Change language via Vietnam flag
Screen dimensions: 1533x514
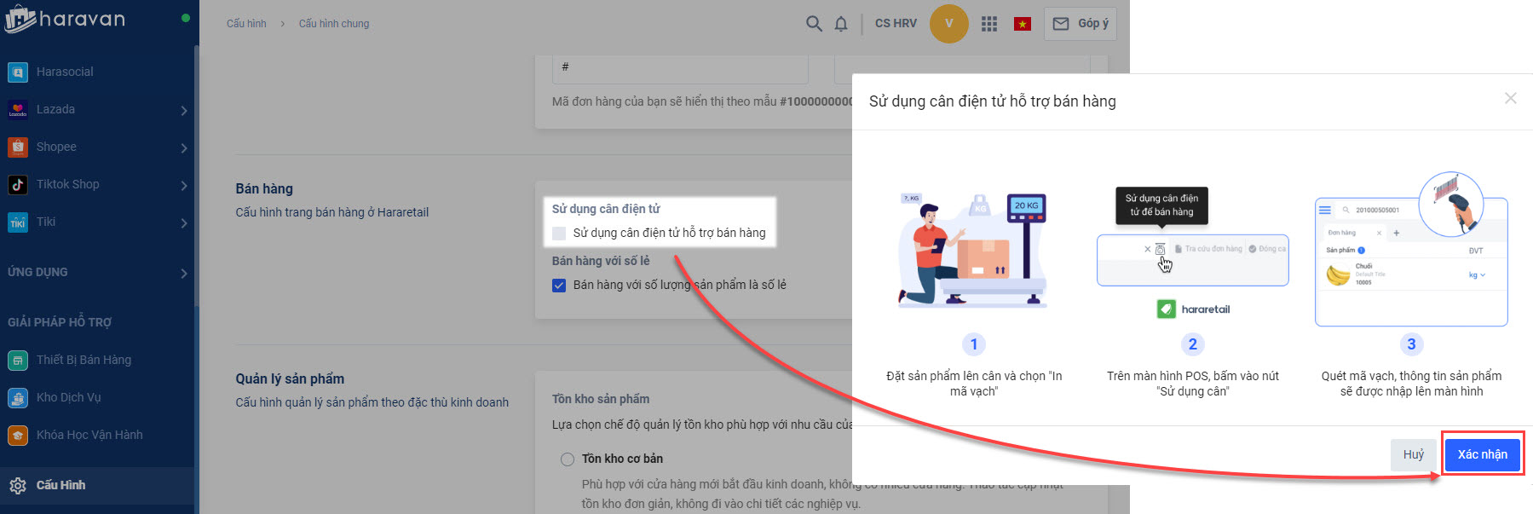(1023, 24)
